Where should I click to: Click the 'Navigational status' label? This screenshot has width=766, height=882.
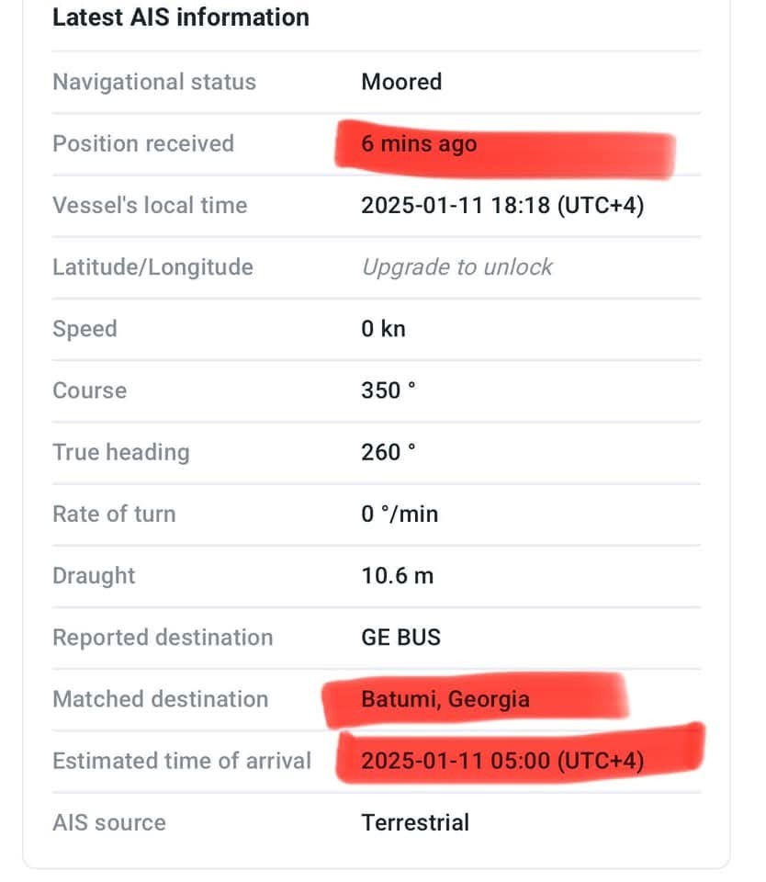coord(154,82)
